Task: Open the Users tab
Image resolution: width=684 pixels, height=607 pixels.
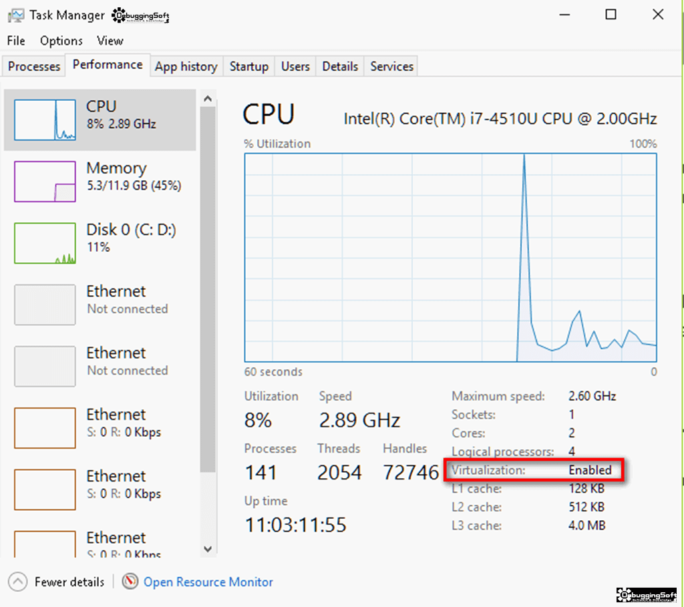Action: [x=295, y=66]
